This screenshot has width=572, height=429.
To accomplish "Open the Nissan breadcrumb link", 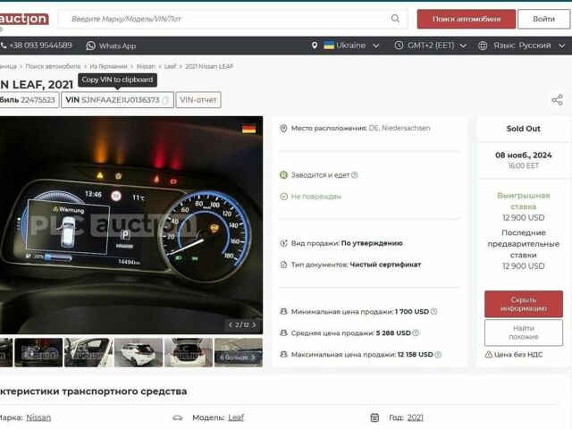I will click(146, 66).
